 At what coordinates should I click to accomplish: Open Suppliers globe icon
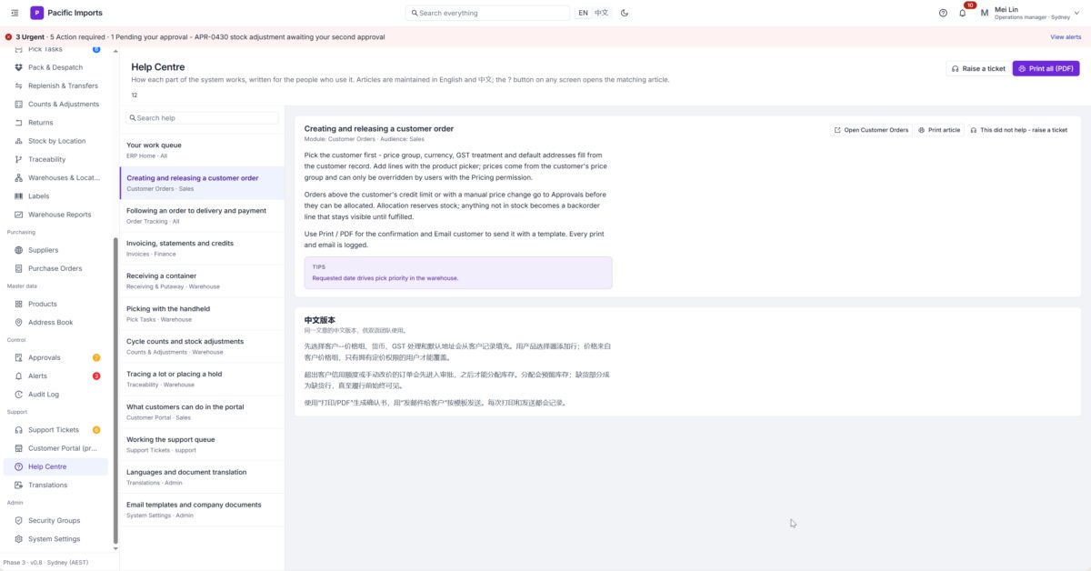[x=19, y=250]
